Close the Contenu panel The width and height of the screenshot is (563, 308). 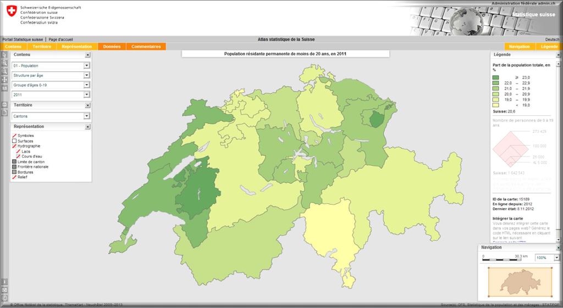pos(87,55)
